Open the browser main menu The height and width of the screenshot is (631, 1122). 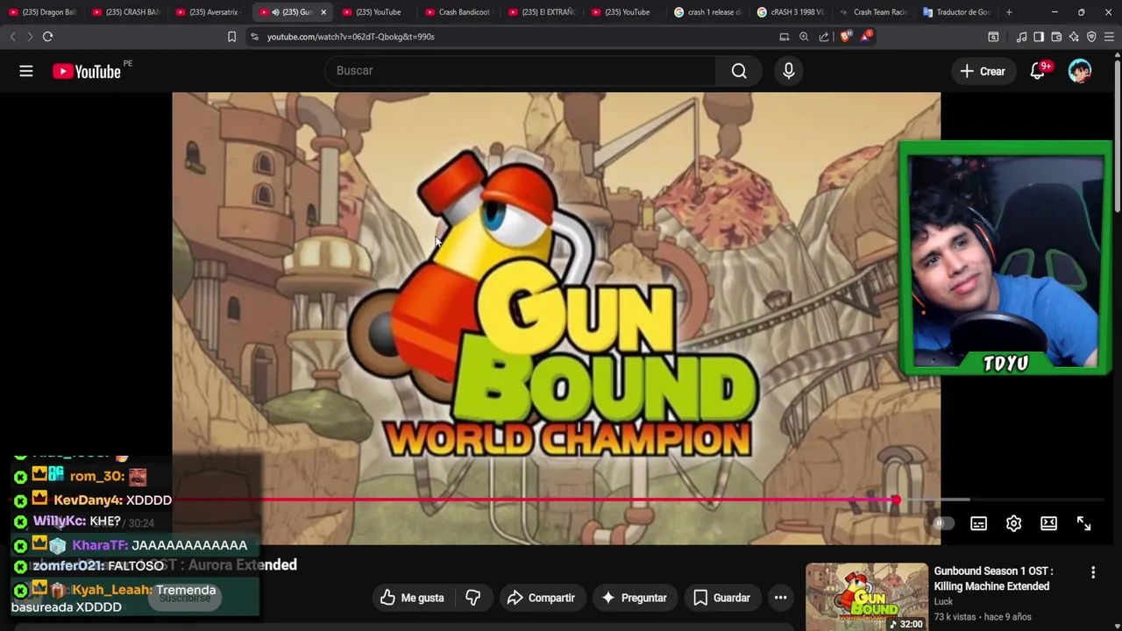point(1109,37)
